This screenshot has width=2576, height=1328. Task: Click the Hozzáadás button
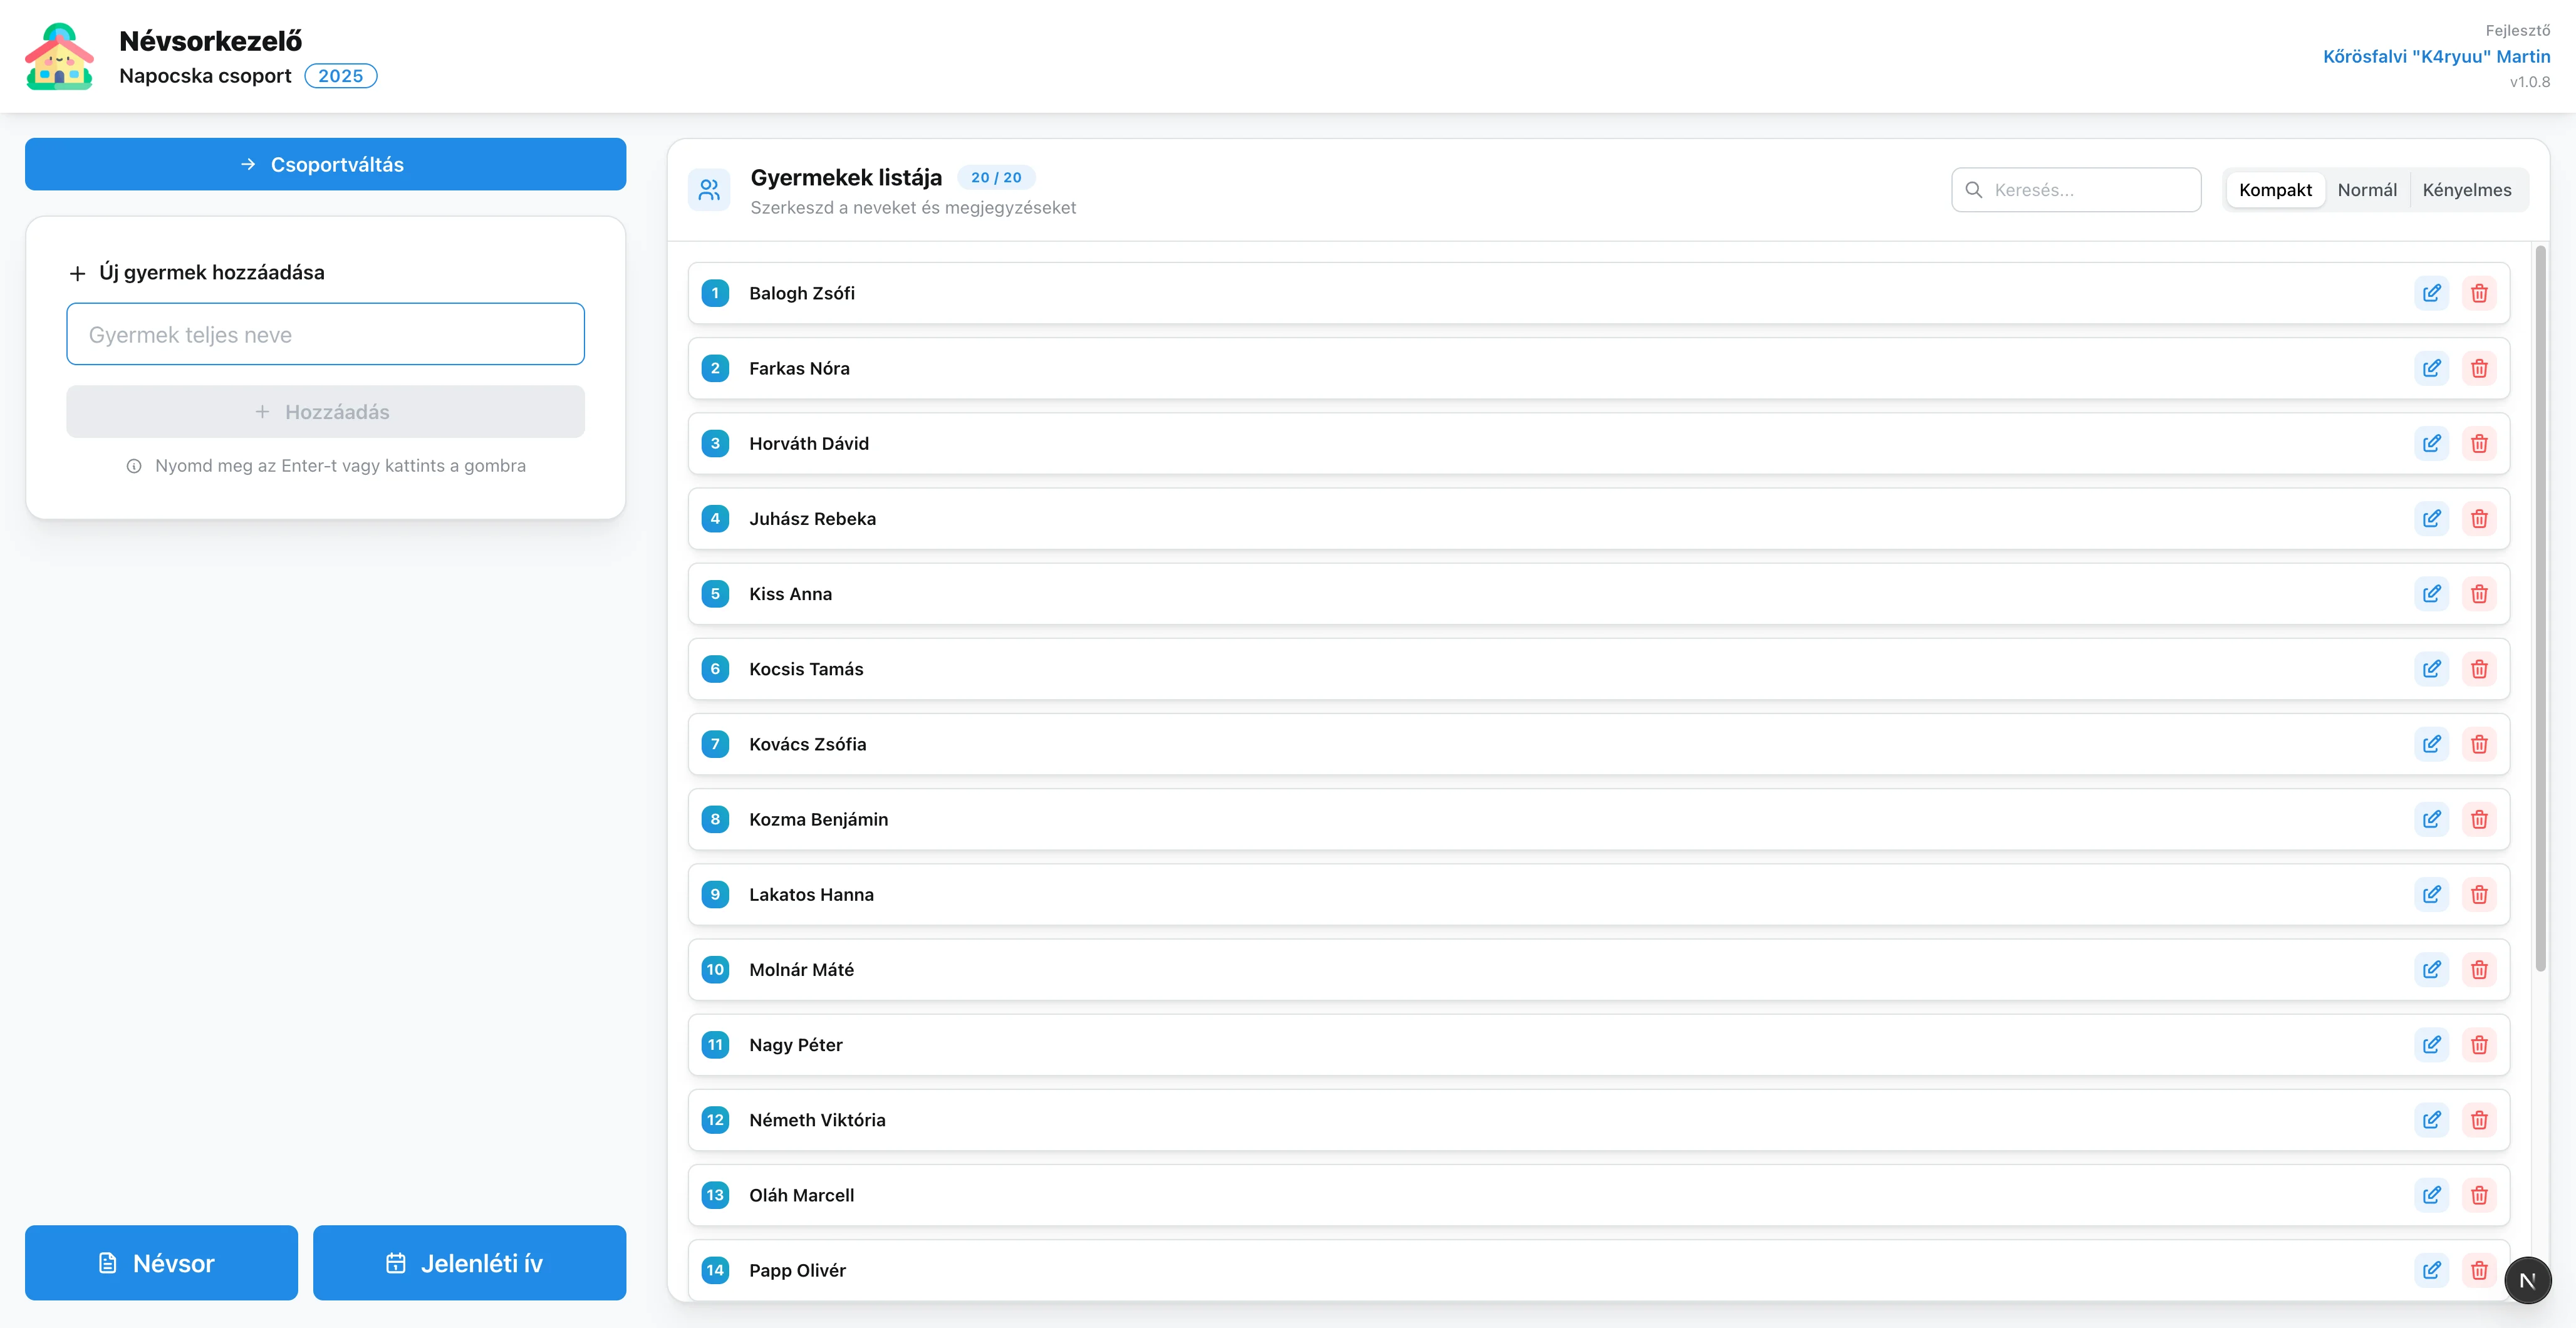[x=326, y=412]
